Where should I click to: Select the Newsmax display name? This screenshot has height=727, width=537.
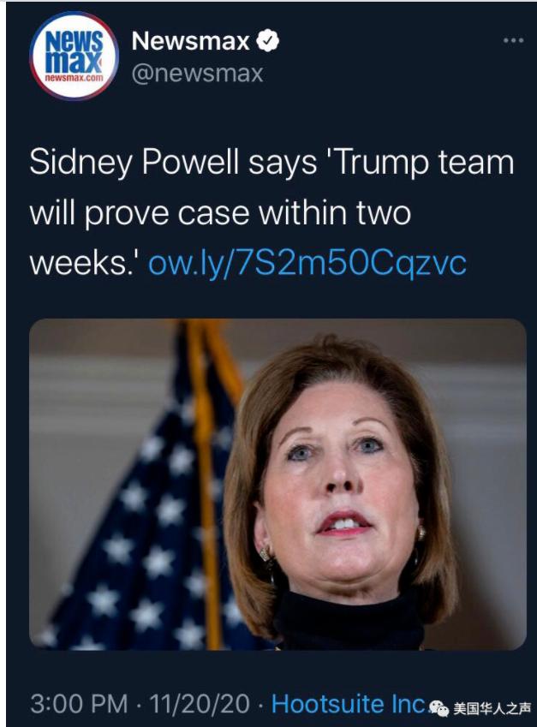click(x=191, y=41)
